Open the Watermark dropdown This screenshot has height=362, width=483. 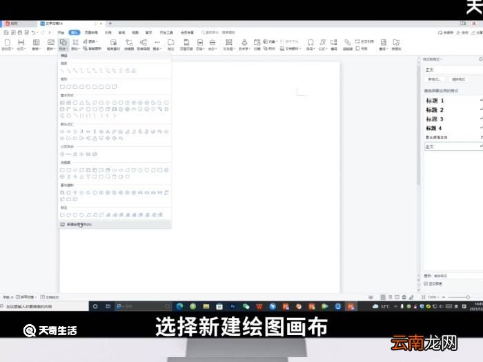point(213,45)
